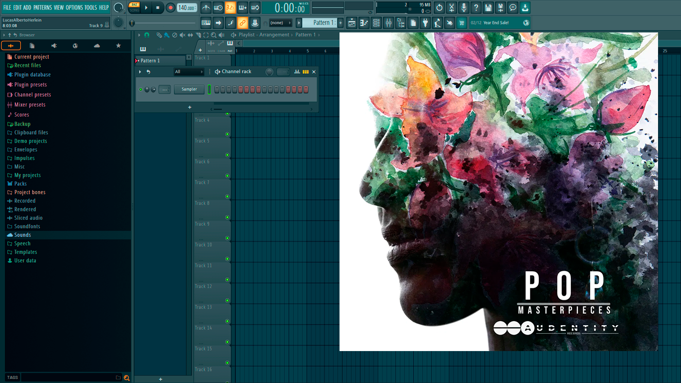Image resolution: width=681 pixels, height=383 pixels.
Task: Toggle channel rack step/piano roll view icon
Action: click(x=306, y=72)
